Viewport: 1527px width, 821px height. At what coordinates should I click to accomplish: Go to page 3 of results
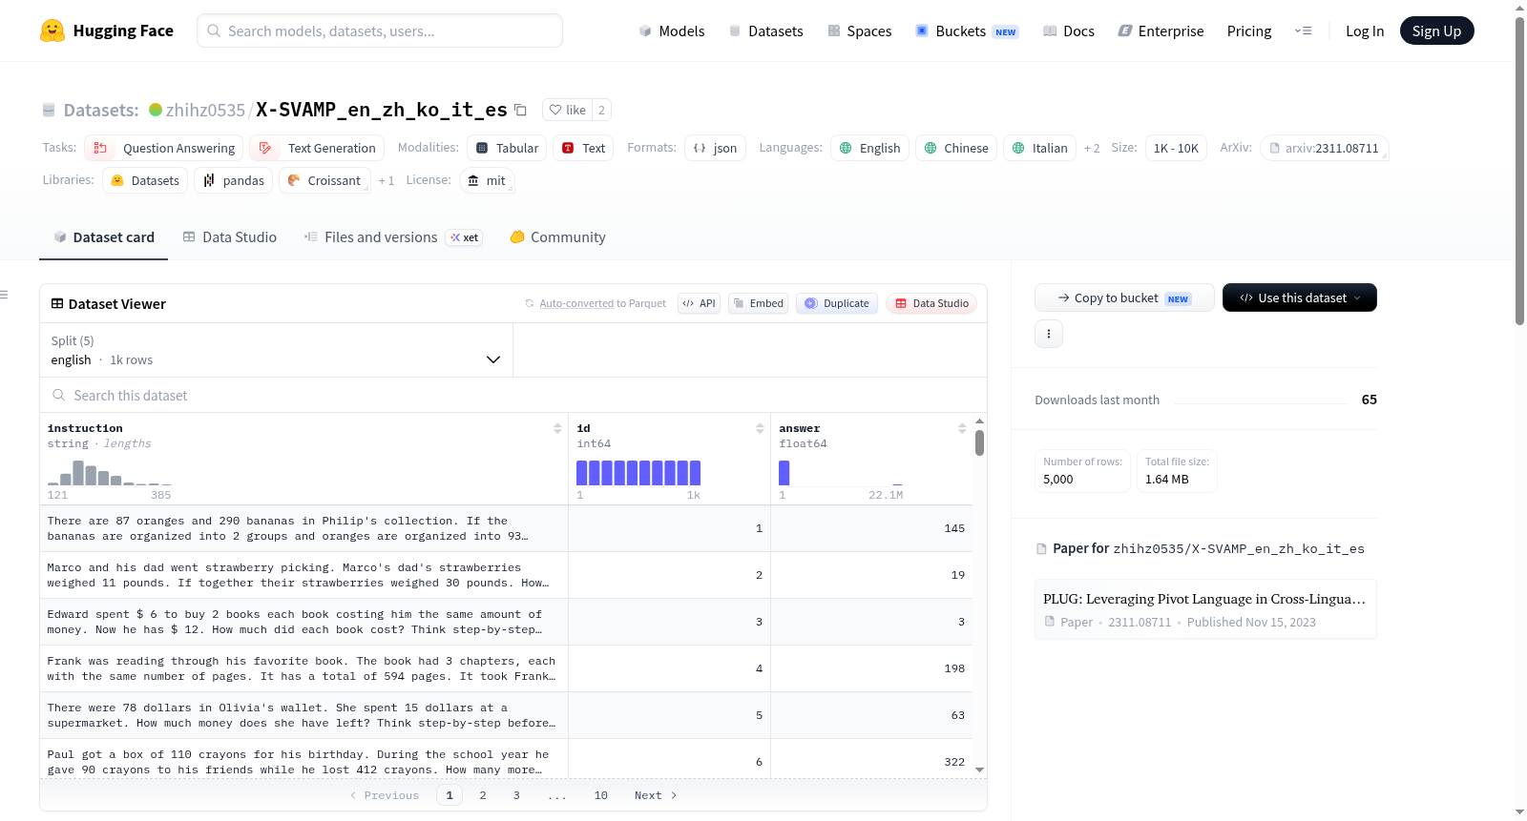(x=516, y=795)
